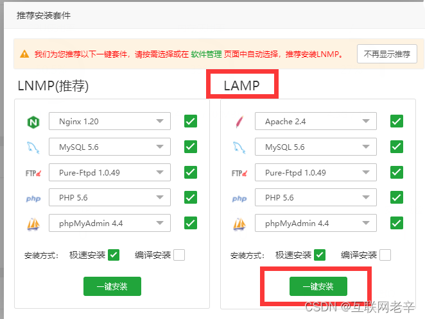
Task: Click the orange warning triangle icon
Action: click(24, 54)
